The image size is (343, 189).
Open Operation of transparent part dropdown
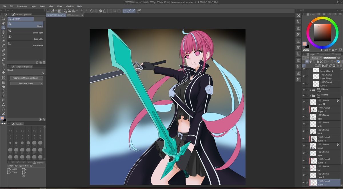tap(26, 78)
